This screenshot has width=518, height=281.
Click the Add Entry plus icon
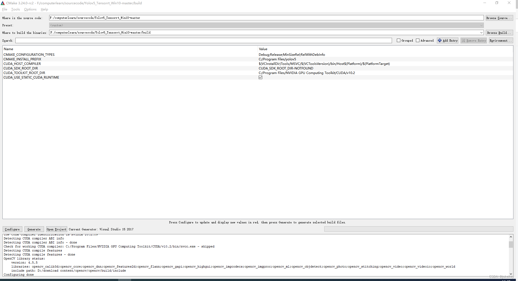pos(440,40)
